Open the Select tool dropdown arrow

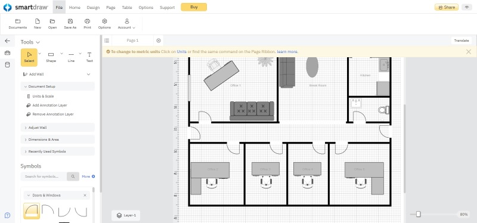click(x=39, y=54)
